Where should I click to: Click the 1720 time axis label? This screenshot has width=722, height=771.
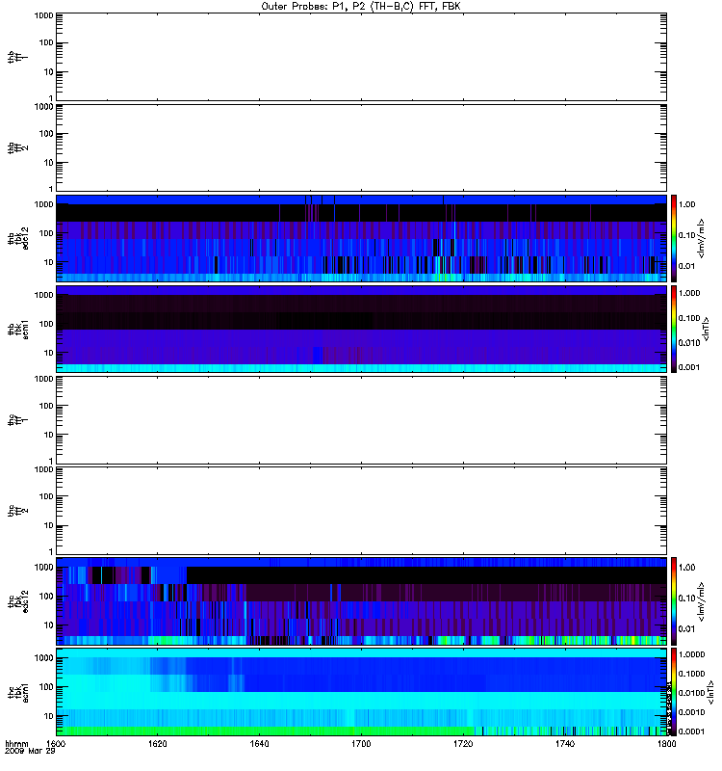click(463, 744)
